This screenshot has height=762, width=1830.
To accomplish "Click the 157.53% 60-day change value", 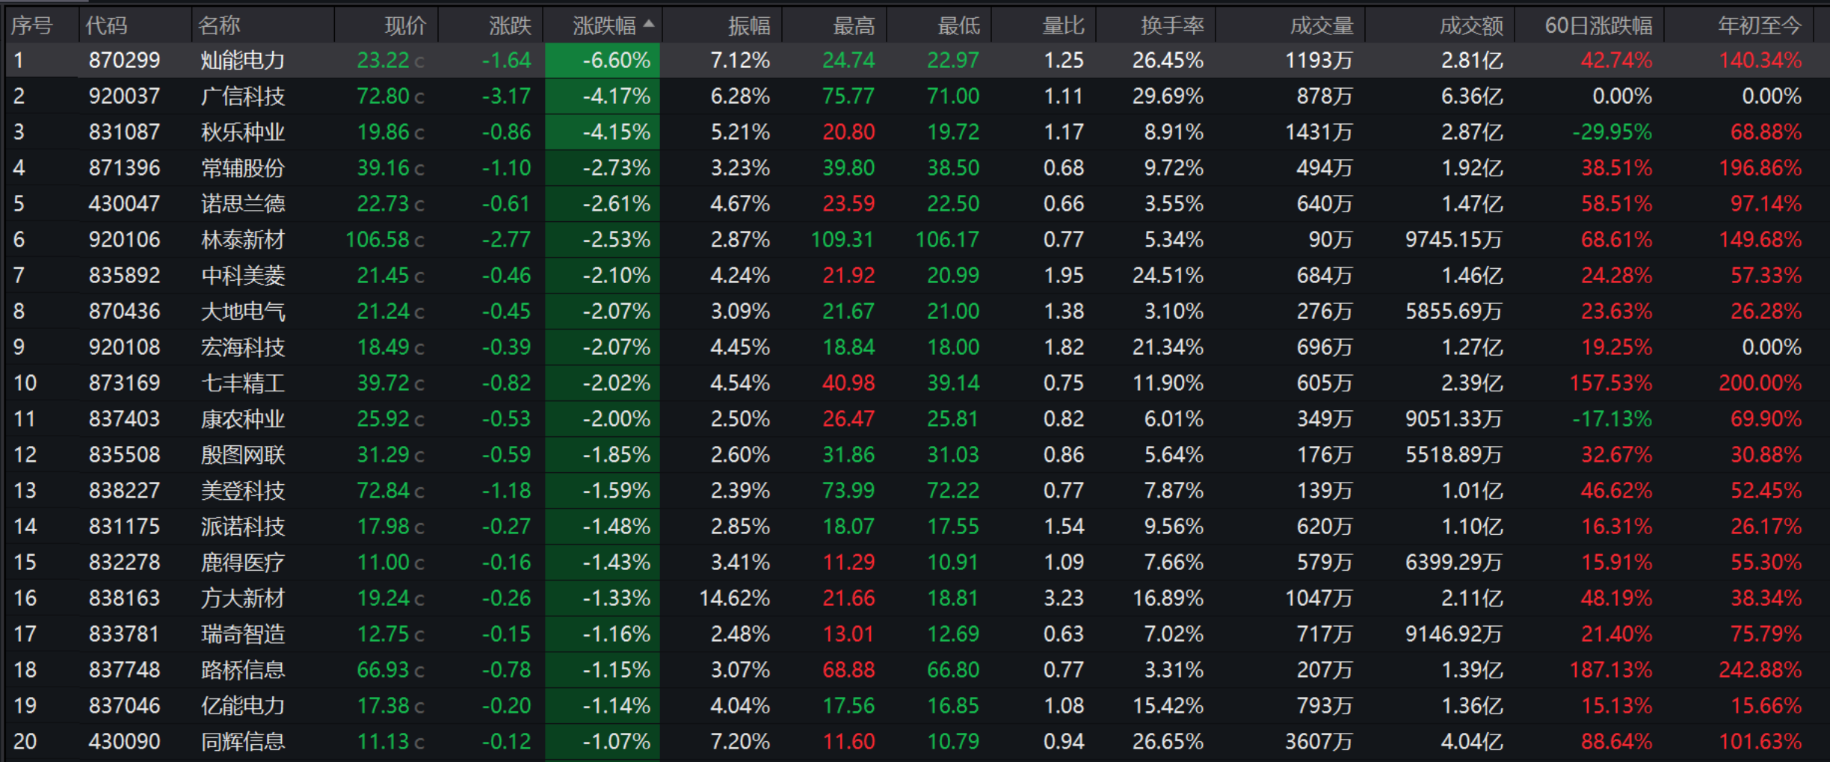I will click(x=1611, y=383).
